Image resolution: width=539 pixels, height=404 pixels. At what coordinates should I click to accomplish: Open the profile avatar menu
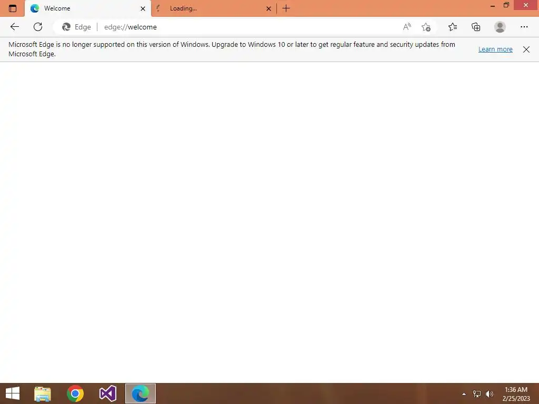[500, 27]
